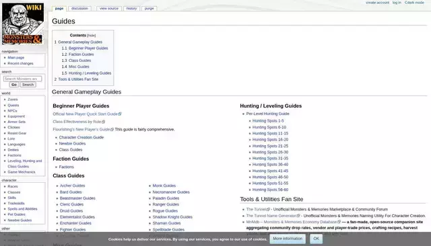Viewport: 431px width, 246px height.
Task: Open the discussion tab
Action: coord(79,9)
